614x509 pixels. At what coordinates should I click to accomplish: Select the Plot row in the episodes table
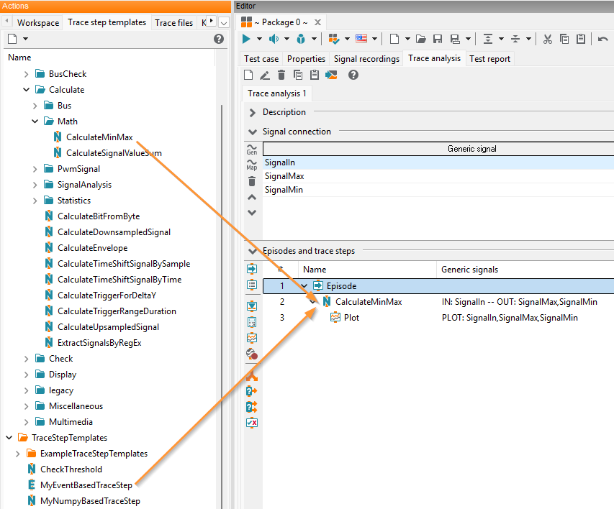point(438,318)
